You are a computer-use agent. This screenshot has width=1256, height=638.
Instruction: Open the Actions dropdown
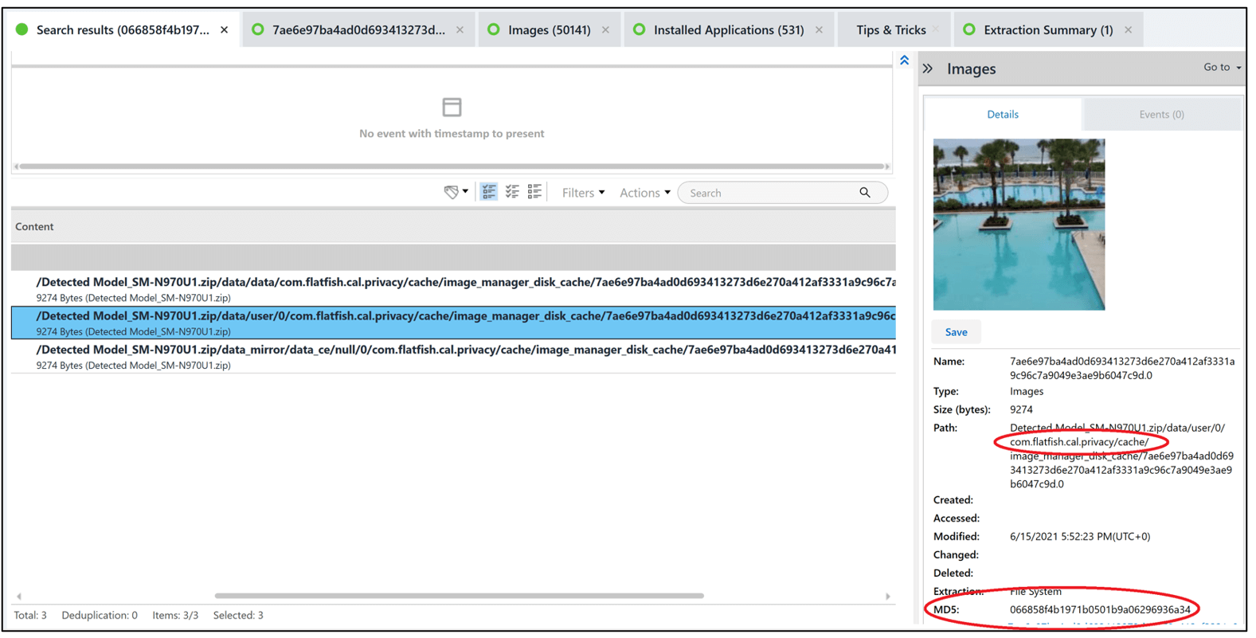(644, 193)
